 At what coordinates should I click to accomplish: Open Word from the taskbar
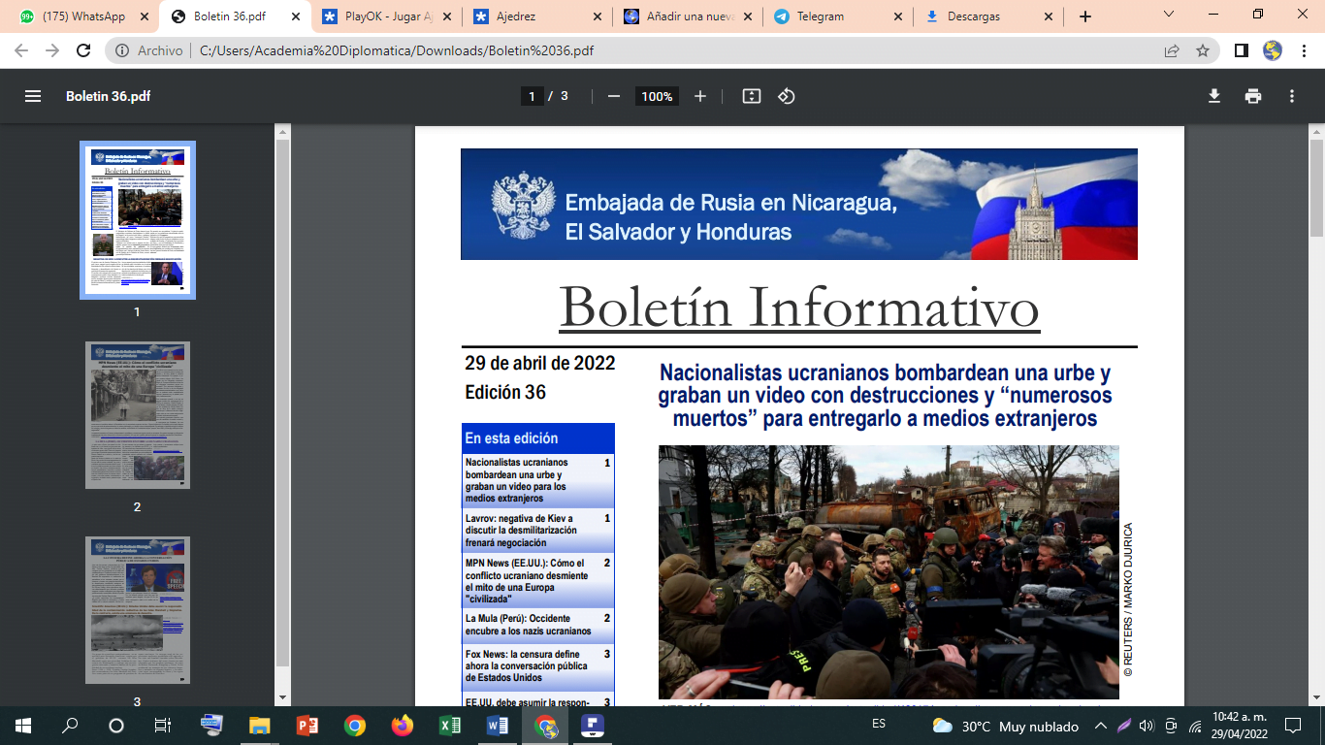[x=498, y=725]
